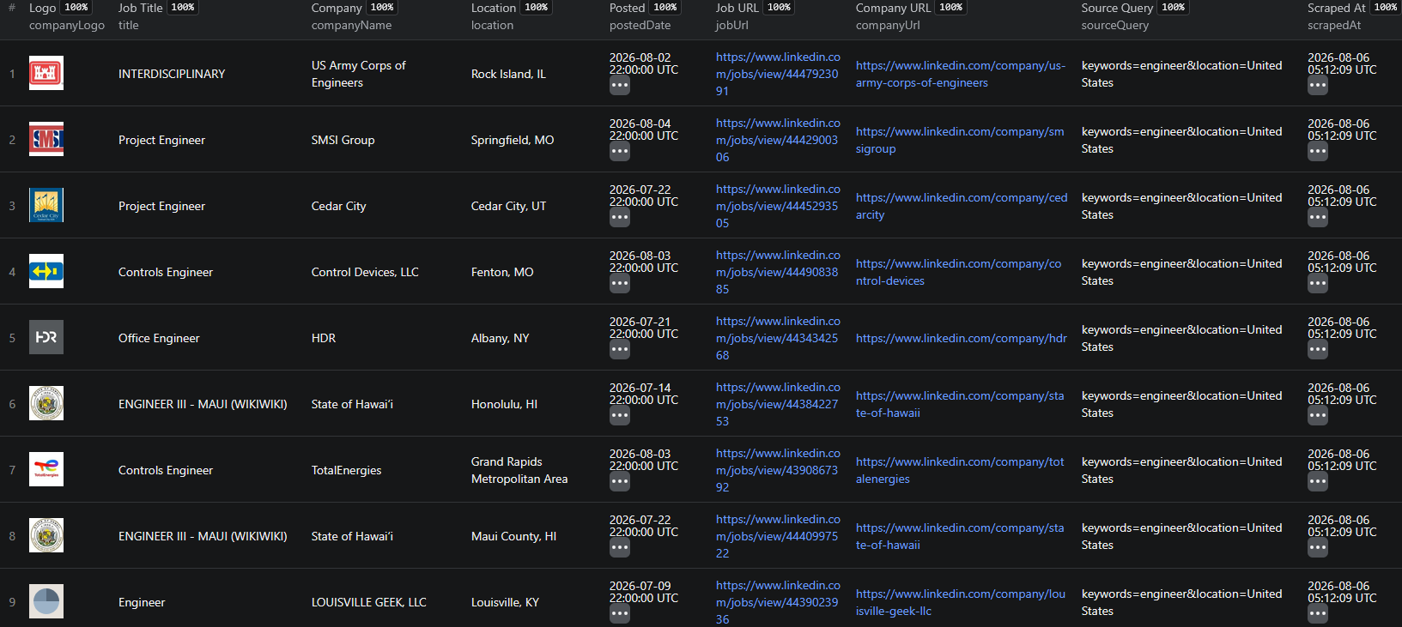Open the cedarcity LinkedIn company URL
The image size is (1402, 627).
962,206
